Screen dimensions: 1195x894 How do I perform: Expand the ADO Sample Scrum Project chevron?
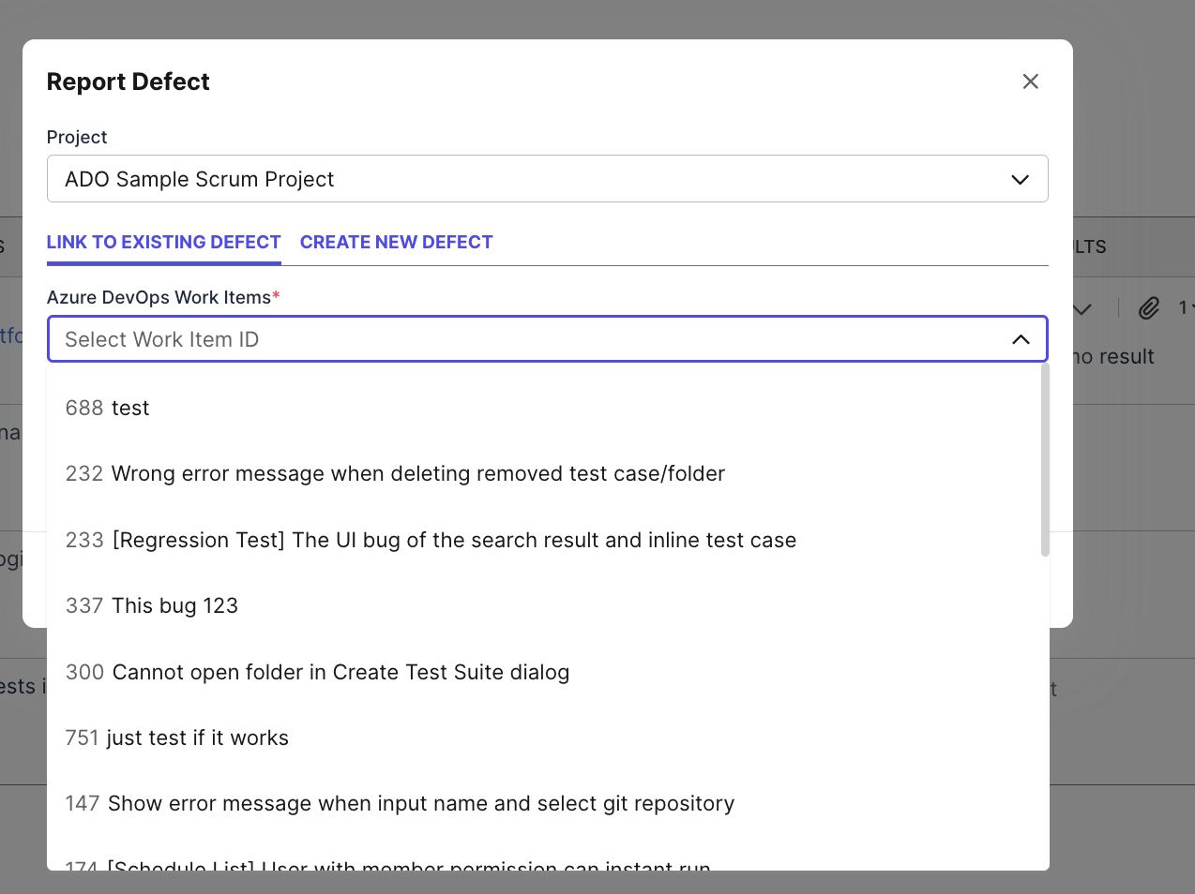(1020, 178)
